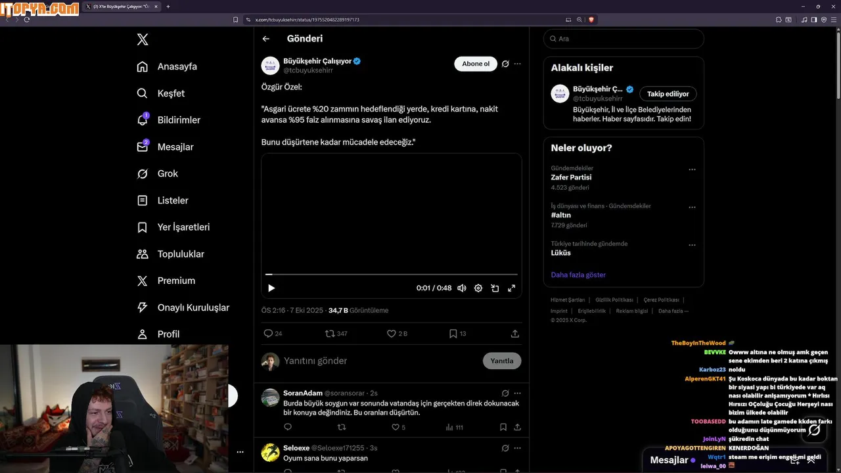Open more options next to Profil account

[240, 452]
